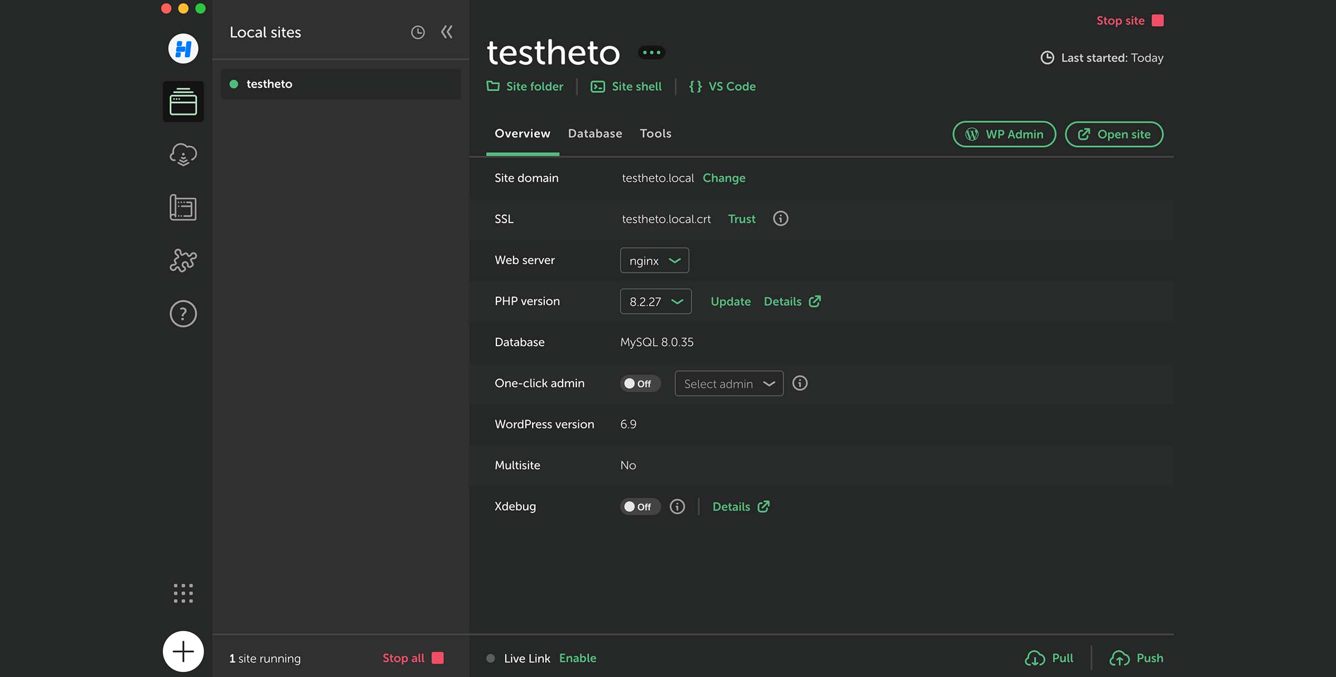
Task: Sort sites with the clock icon
Action: (417, 33)
